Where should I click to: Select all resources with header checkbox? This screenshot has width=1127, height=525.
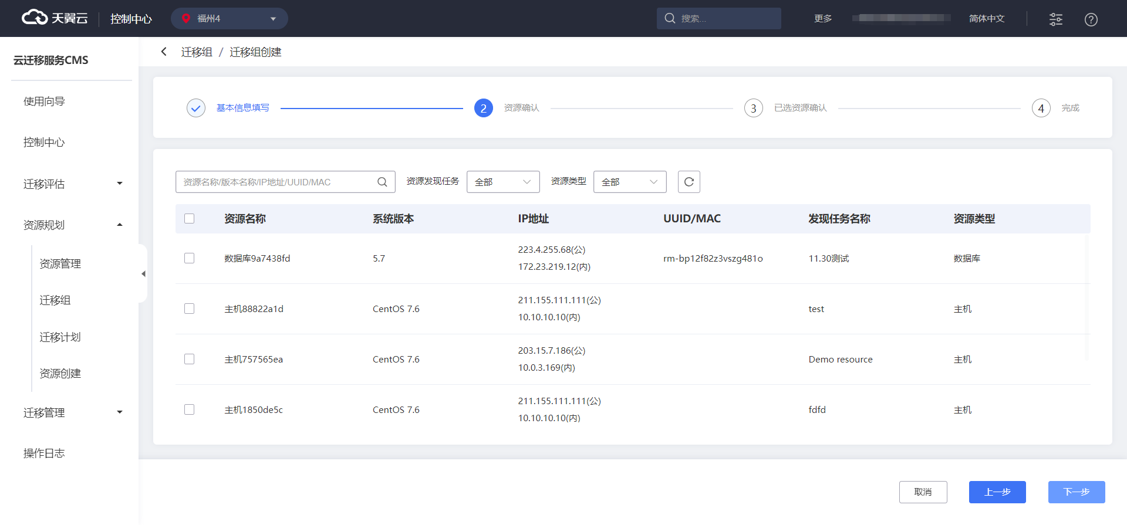[x=189, y=218]
